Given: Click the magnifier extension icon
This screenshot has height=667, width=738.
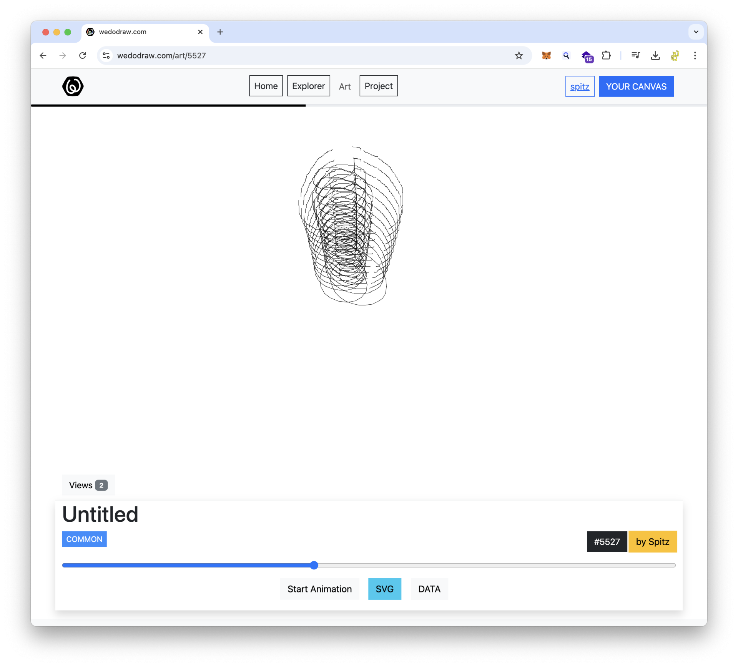Looking at the screenshot, I should point(566,56).
